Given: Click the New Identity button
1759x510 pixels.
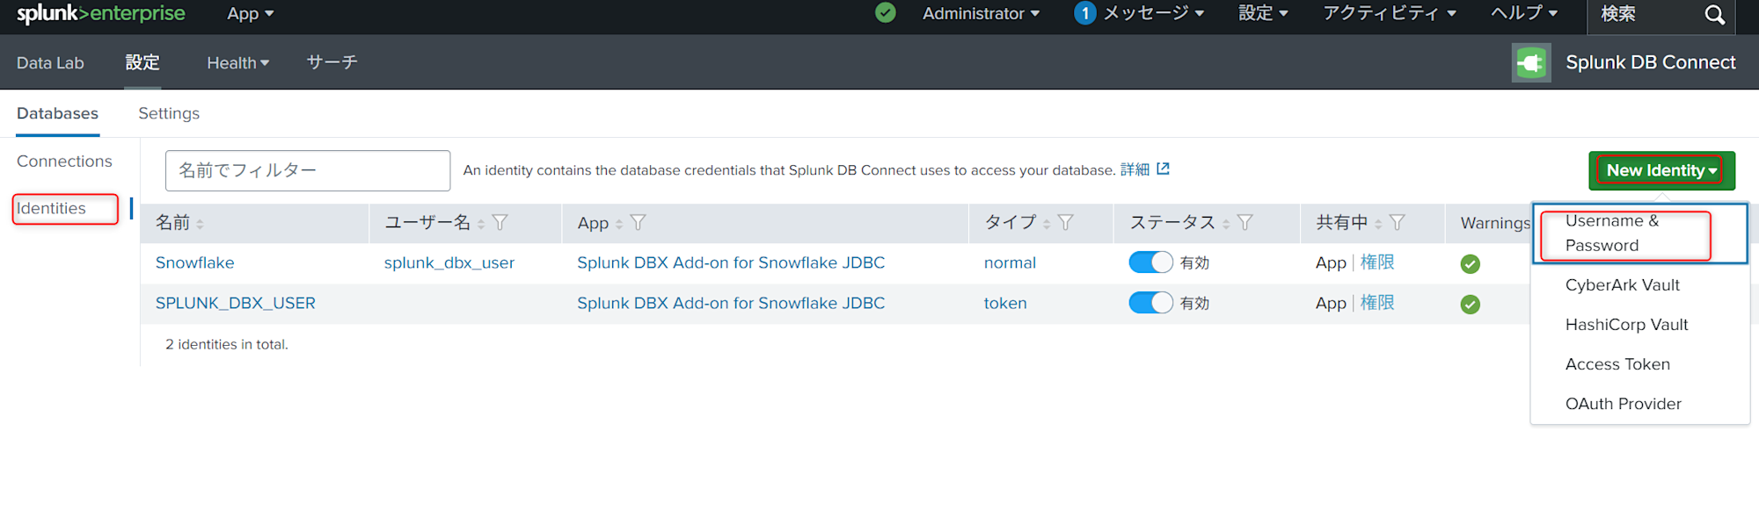Looking at the screenshot, I should pos(1660,170).
